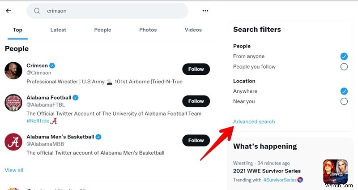
Task: Click Crimson's verified badge
Action: 52,65
